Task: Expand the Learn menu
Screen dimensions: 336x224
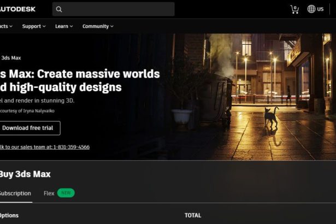Action: coord(64,26)
